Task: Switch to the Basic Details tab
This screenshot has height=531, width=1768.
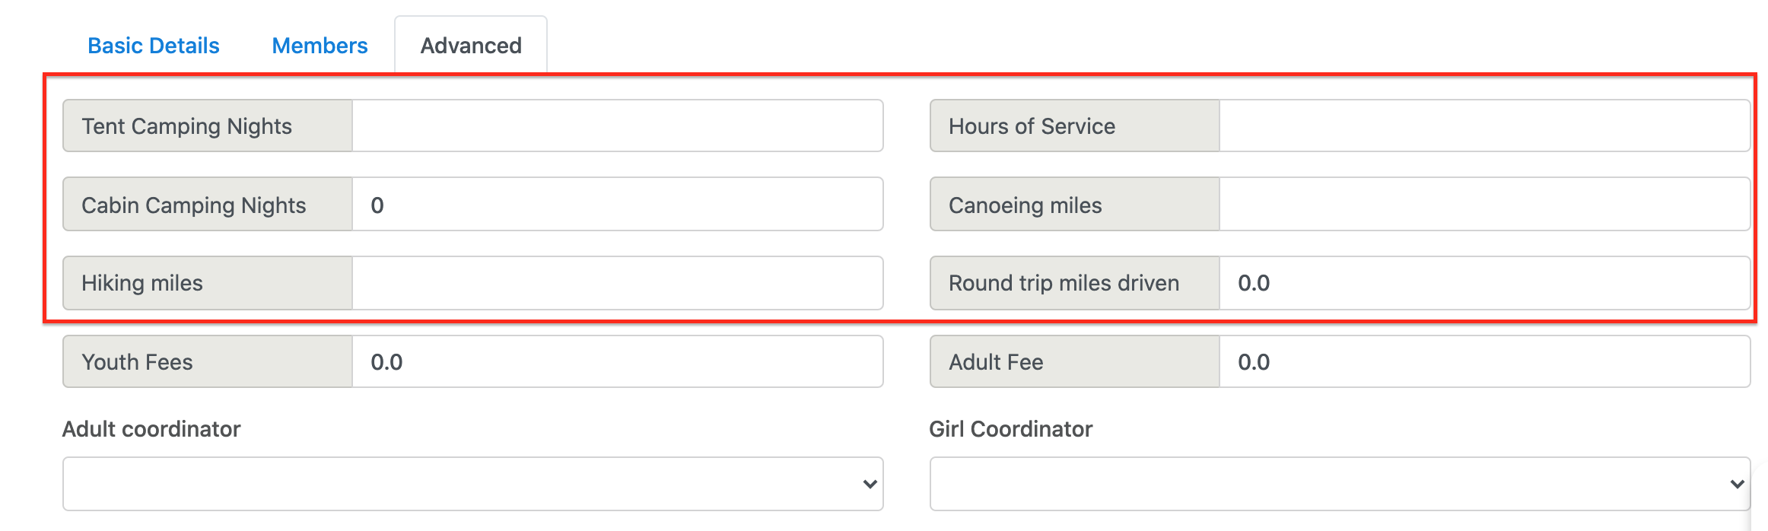Action: 154,46
